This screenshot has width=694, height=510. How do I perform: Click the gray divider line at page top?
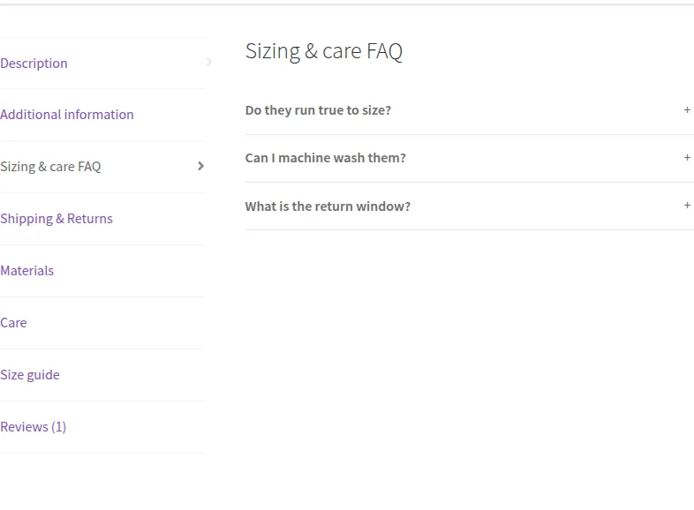pos(347,4)
